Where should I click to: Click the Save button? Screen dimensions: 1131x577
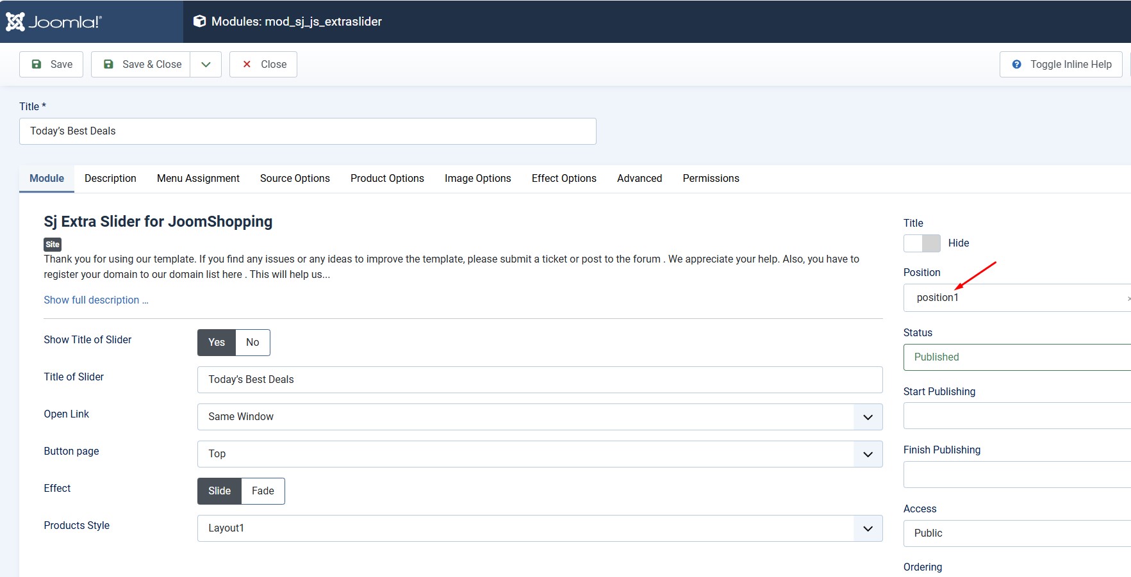pos(51,64)
